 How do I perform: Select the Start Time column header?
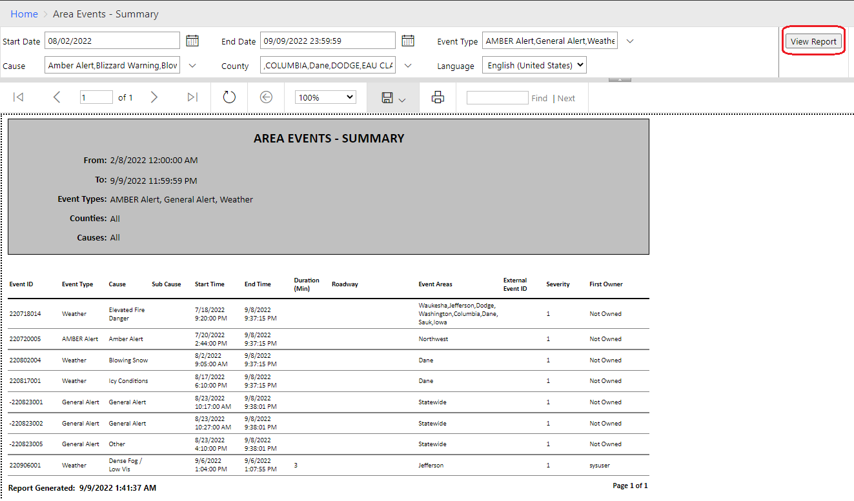210,284
